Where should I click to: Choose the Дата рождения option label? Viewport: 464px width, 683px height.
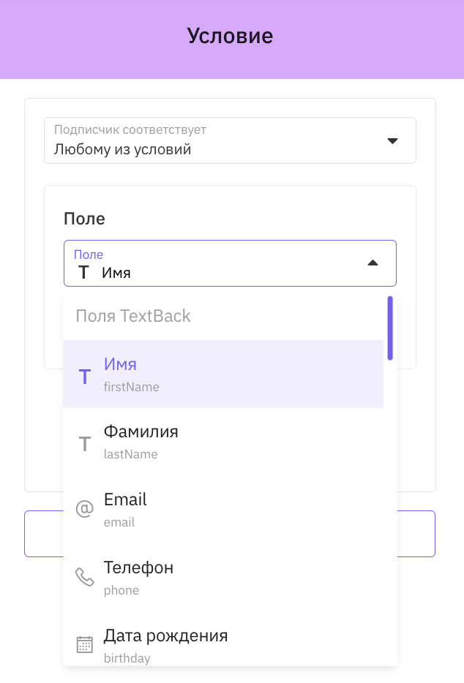(165, 636)
